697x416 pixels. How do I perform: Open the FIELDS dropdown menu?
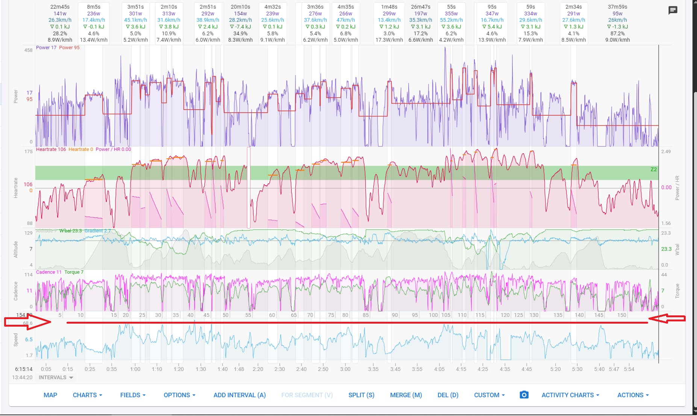[x=133, y=395]
